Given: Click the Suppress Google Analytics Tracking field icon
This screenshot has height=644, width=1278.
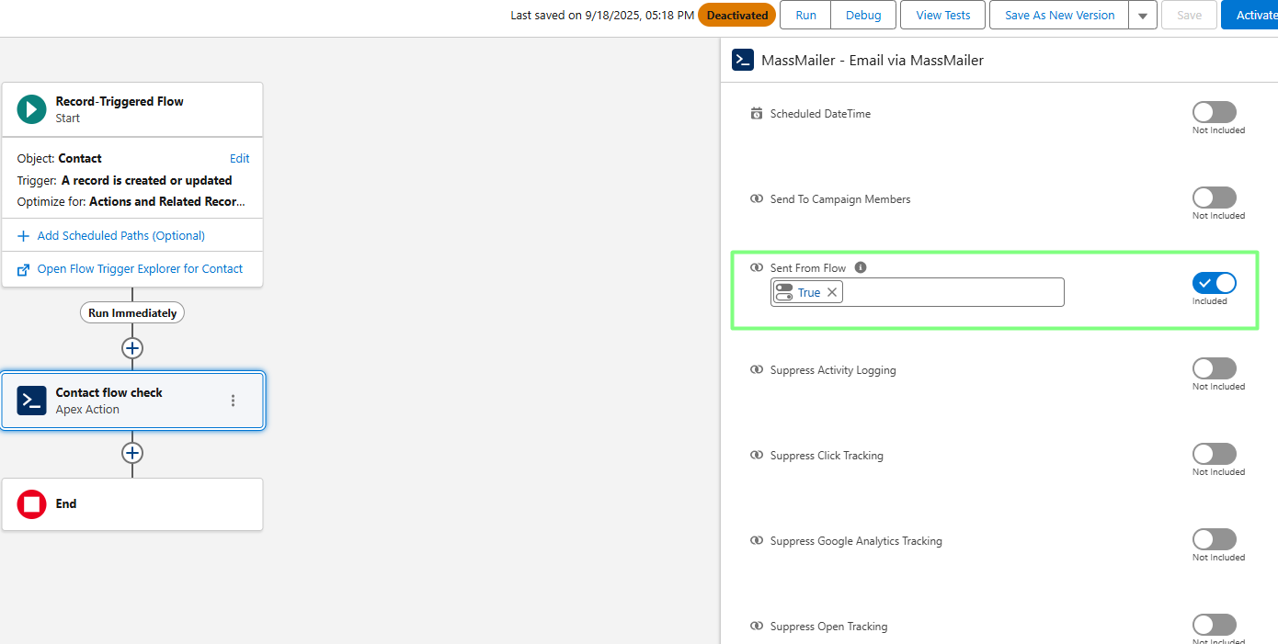Looking at the screenshot, I should [757, 541].
